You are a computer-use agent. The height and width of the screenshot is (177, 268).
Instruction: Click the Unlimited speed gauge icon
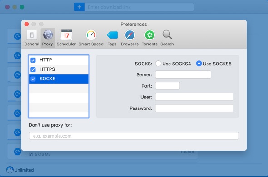10,170
